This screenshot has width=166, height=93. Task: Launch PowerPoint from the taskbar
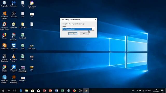pyautogui.click(x=50, y=91)
